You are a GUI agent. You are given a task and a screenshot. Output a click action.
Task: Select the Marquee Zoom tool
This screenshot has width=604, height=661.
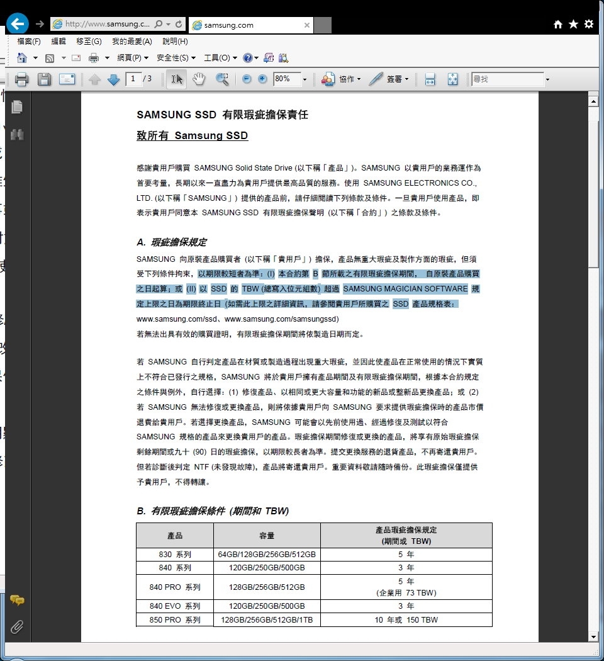click(x=222, y=79)
